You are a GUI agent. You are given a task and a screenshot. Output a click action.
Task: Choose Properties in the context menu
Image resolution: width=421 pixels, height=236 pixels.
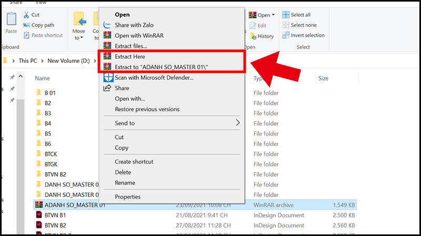(x=127, y=197)
